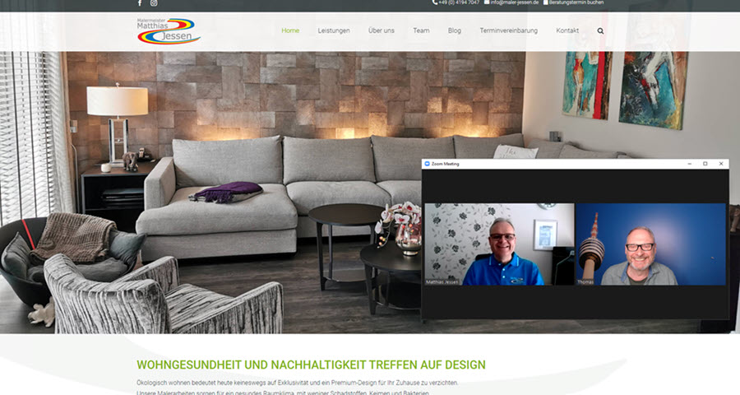Go to the Home menu item
Image resolution: width=740 pixels, height=395 pixels.
click(x=290, y=30)
